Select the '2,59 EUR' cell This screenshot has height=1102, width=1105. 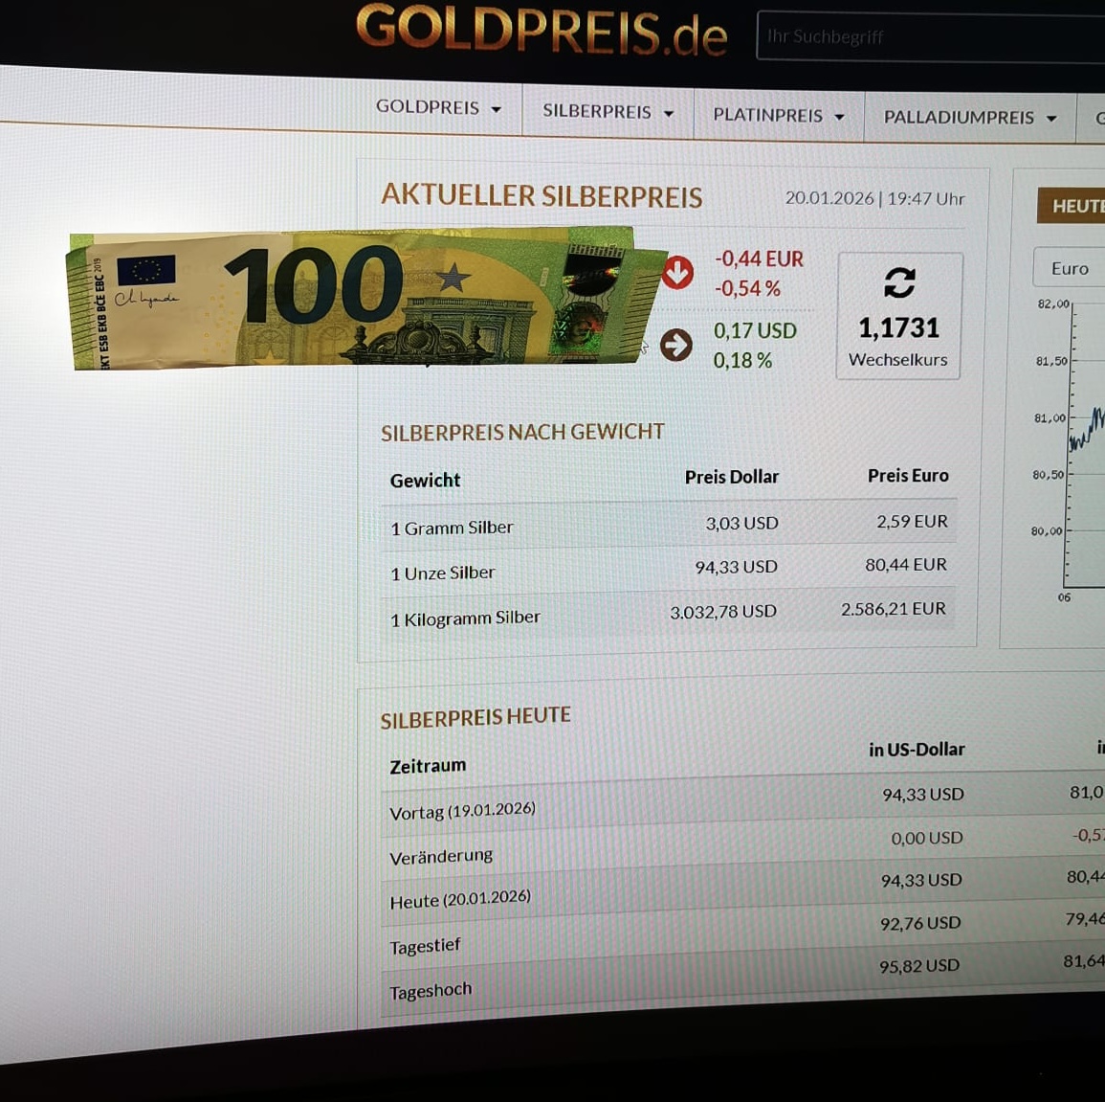[912, 521]
